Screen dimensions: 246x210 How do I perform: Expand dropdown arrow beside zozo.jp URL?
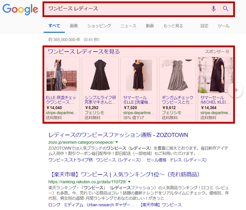coord(117,142)
